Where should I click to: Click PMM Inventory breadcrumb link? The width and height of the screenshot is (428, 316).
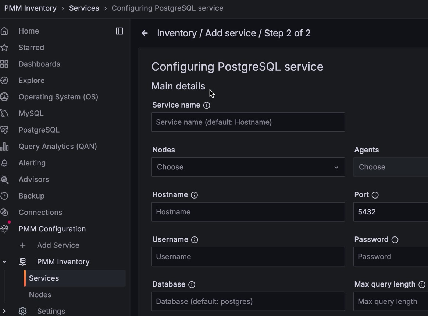(30, 8)
